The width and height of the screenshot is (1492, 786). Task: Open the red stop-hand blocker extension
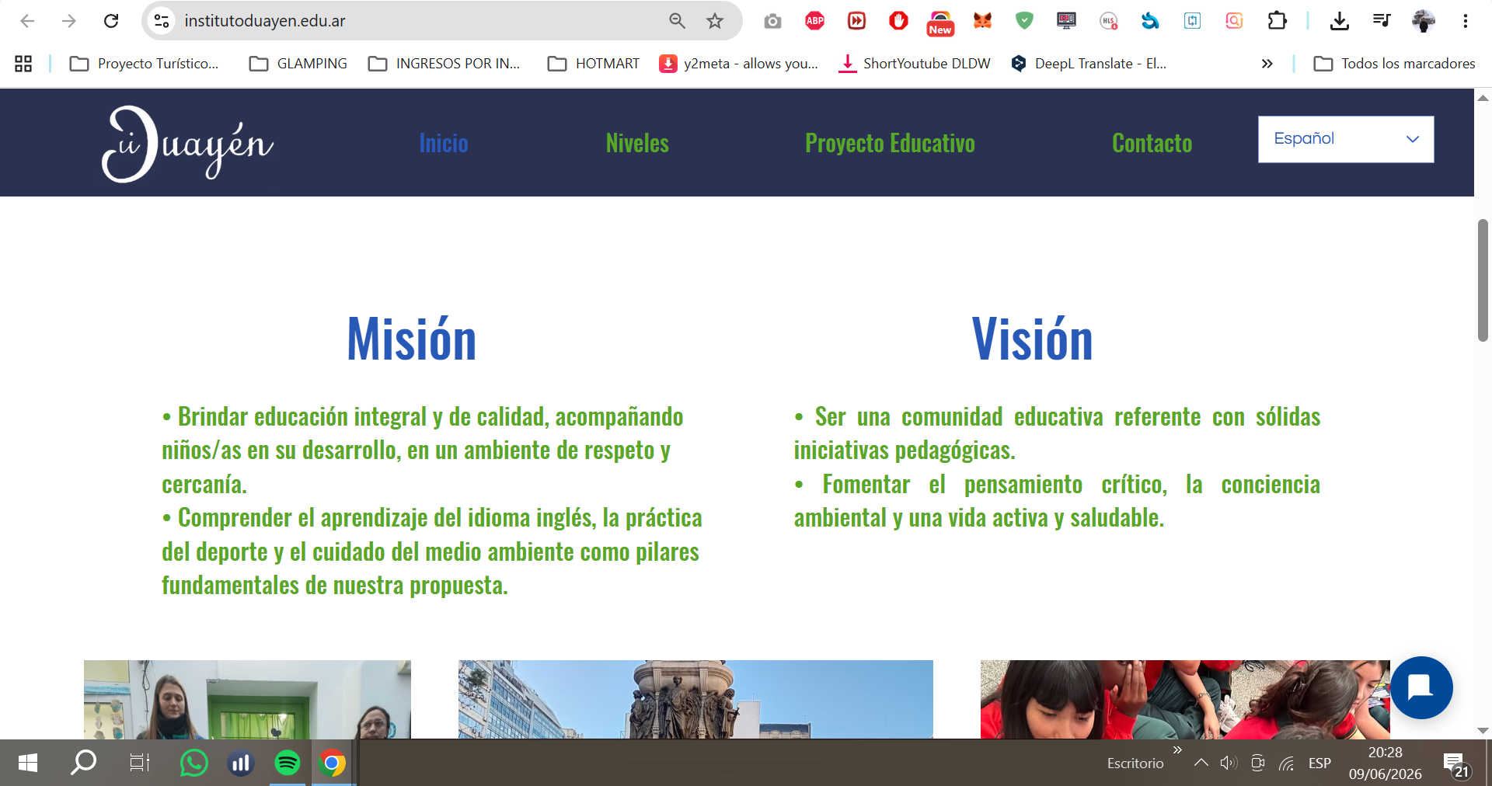point(898,21)
